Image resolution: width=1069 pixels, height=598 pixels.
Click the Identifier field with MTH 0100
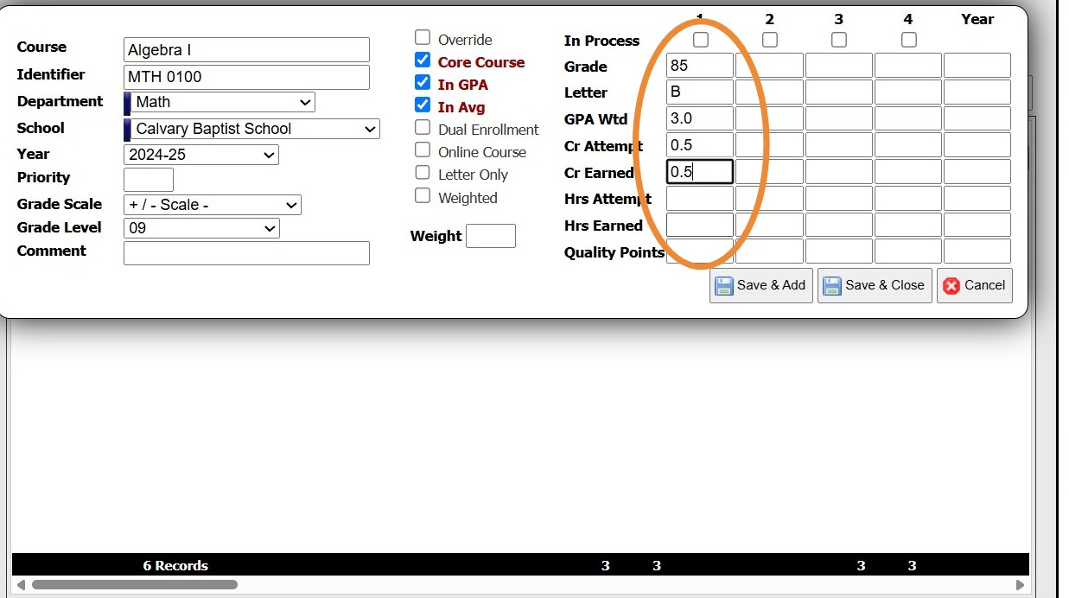tap(246, 77)
